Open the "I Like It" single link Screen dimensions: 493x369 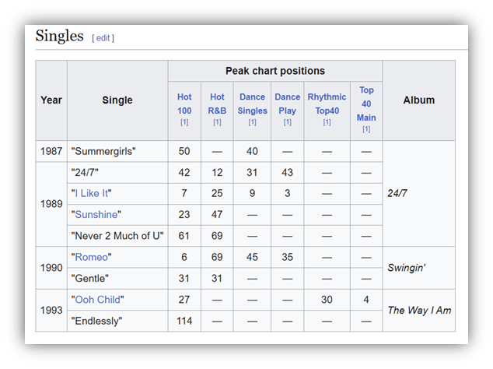click(x=93, y=193)
